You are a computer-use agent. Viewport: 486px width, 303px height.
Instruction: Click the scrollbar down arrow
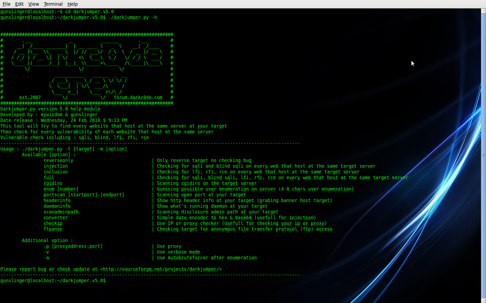point(483,300)
